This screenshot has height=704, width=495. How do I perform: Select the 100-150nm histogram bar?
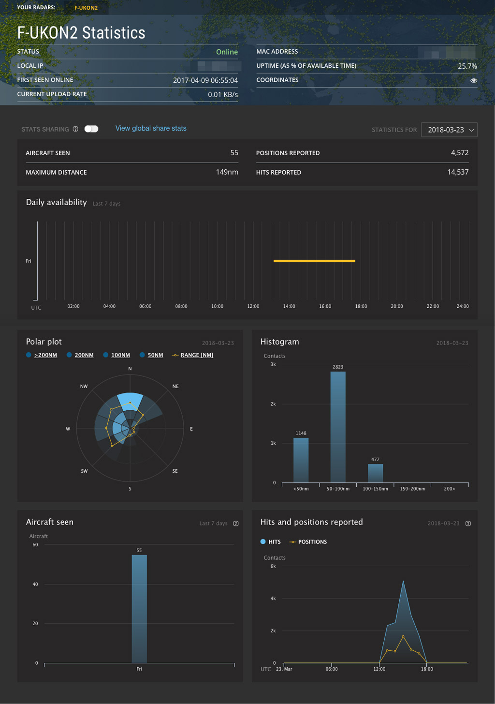[x=375, y=473]
